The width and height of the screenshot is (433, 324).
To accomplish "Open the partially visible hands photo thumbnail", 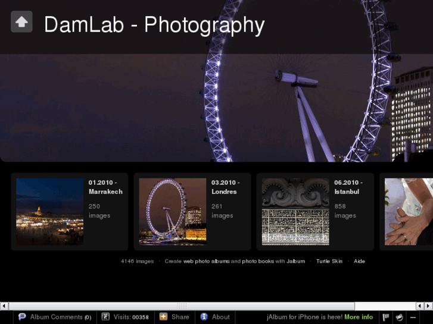I will click(x=409, y=212).
